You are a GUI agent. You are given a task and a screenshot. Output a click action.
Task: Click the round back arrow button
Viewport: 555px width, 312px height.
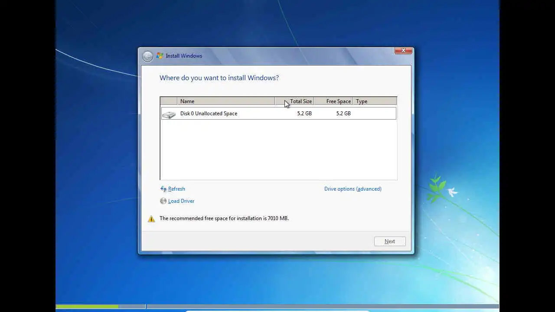click(x=147, y=56)
